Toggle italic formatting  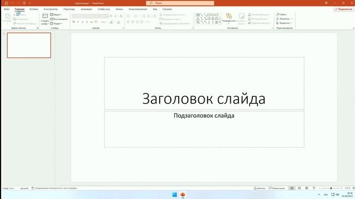[x=78, y=22]
